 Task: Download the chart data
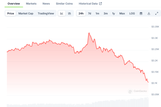tap(149, 13)
